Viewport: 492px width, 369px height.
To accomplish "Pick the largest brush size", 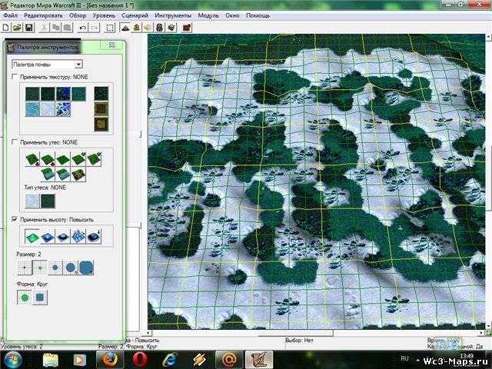I will click(86, 268).
